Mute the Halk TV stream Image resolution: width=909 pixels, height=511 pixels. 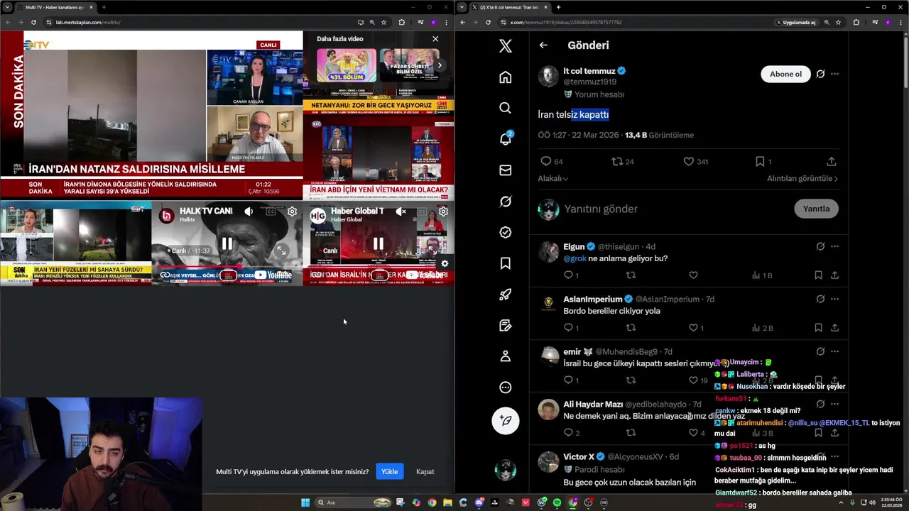(249, 211)
